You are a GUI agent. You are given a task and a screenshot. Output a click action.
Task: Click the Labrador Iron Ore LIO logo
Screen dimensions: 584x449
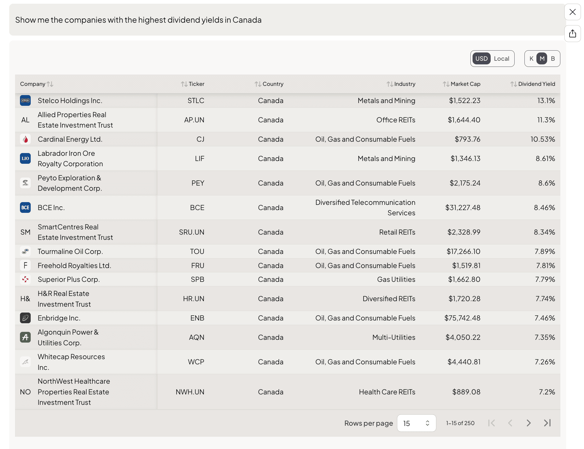coord(25,159)
